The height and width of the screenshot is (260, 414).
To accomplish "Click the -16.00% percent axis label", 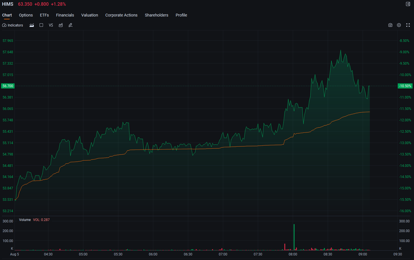I will click(x=405, y=211).
